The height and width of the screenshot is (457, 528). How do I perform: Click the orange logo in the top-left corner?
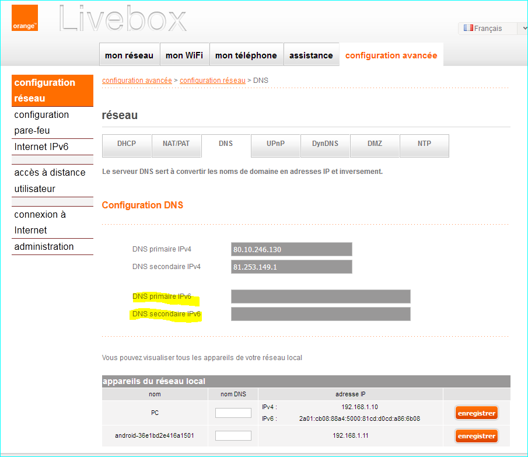24,18
